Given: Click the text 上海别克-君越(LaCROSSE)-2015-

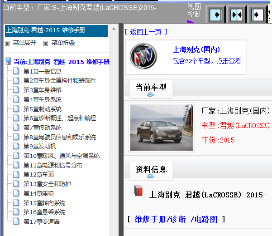Looking at the screenshot, I should [208, 195].
